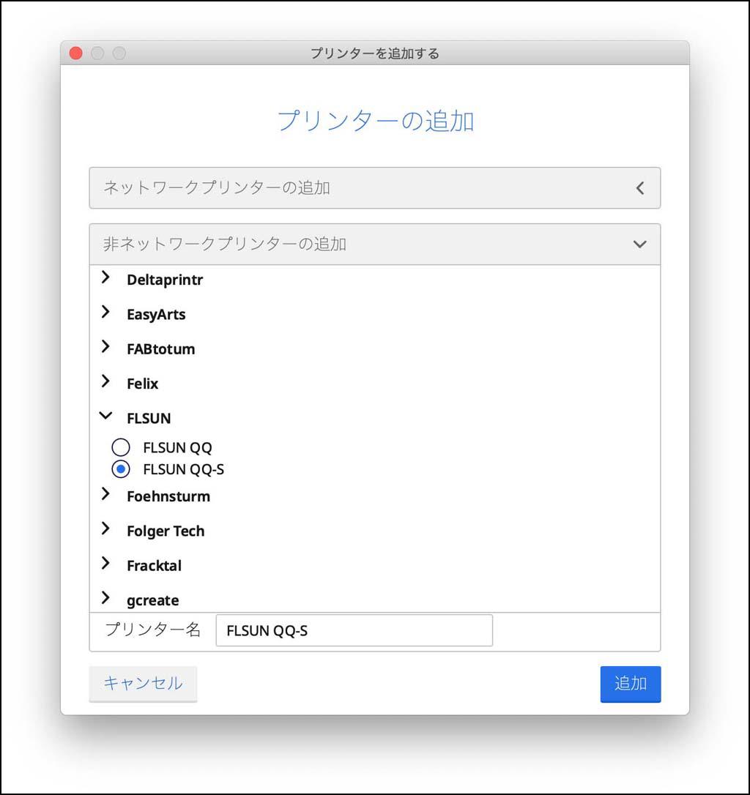Expand the Folger Tech manufacturer group
The width and height of the screenshot is (750, 795).
click(105, 529)
